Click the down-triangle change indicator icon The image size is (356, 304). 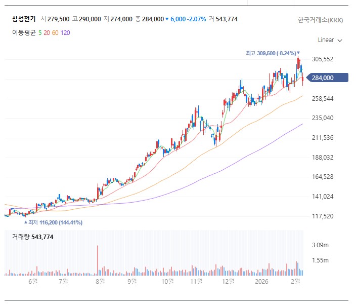167,19
